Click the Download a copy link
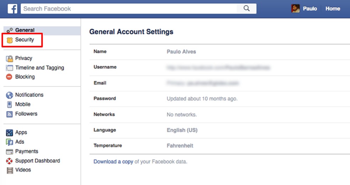The width and height of the screenshot is (350, 185). pyautogui.click(x=113, y=162)
